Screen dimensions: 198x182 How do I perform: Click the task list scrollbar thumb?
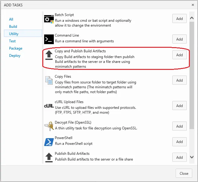(x=192, y=75)
